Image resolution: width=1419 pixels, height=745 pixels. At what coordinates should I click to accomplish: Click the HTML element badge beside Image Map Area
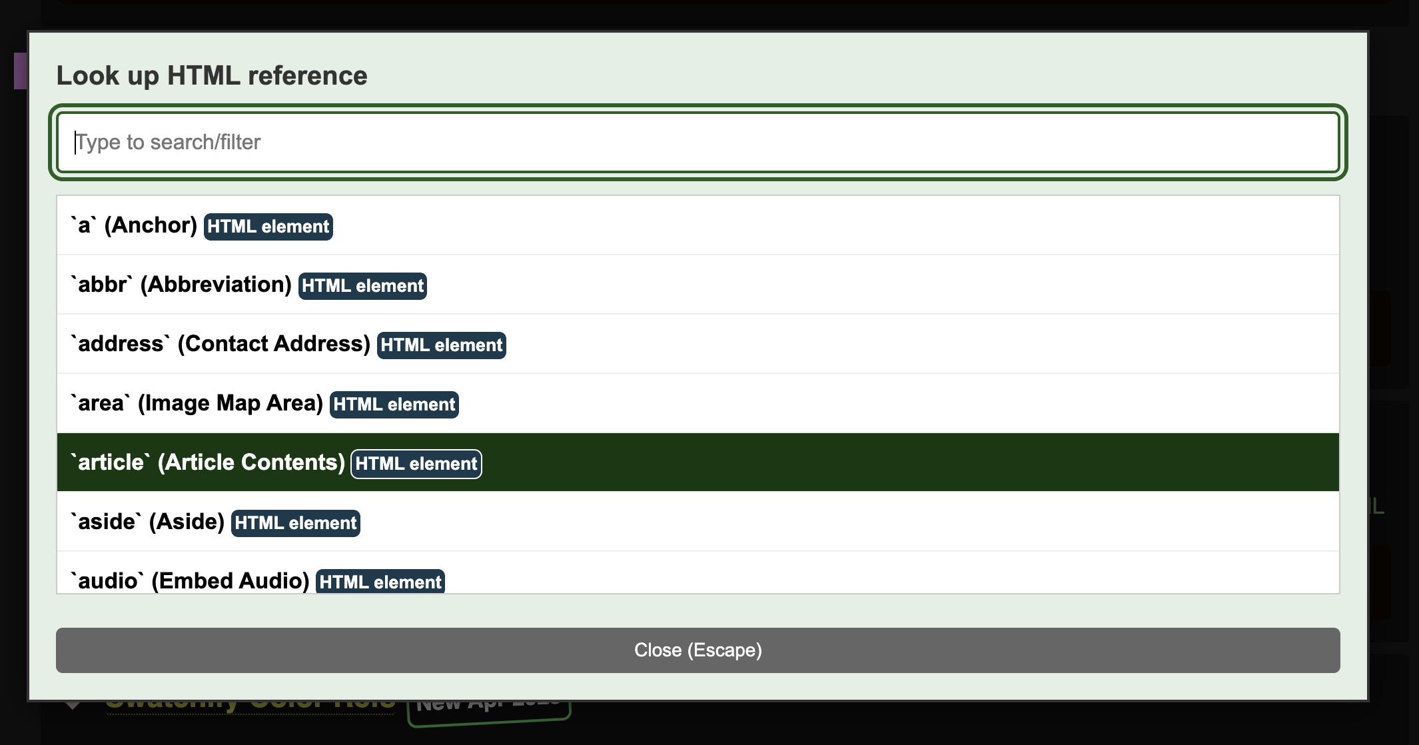[394, 404]
